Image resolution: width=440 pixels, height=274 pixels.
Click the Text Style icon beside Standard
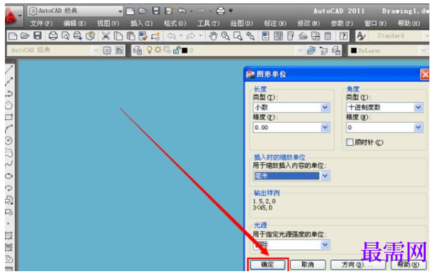pos(361,36)
